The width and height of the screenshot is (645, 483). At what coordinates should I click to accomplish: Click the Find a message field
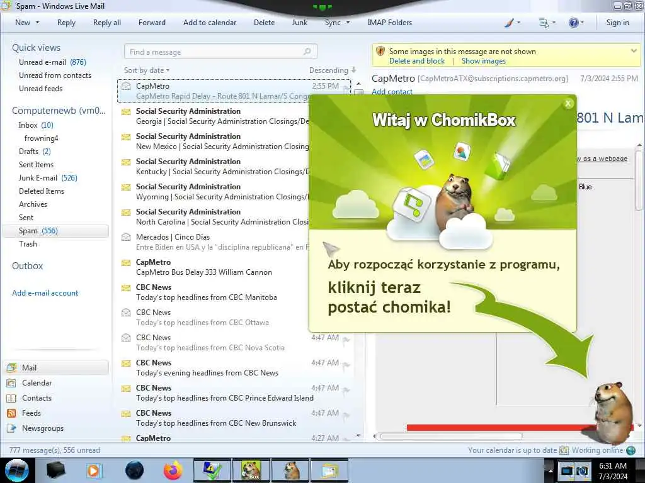coord(220,52)
